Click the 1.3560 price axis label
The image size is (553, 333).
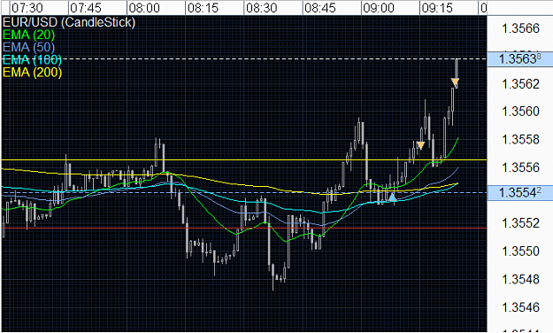tap(520, 112)
